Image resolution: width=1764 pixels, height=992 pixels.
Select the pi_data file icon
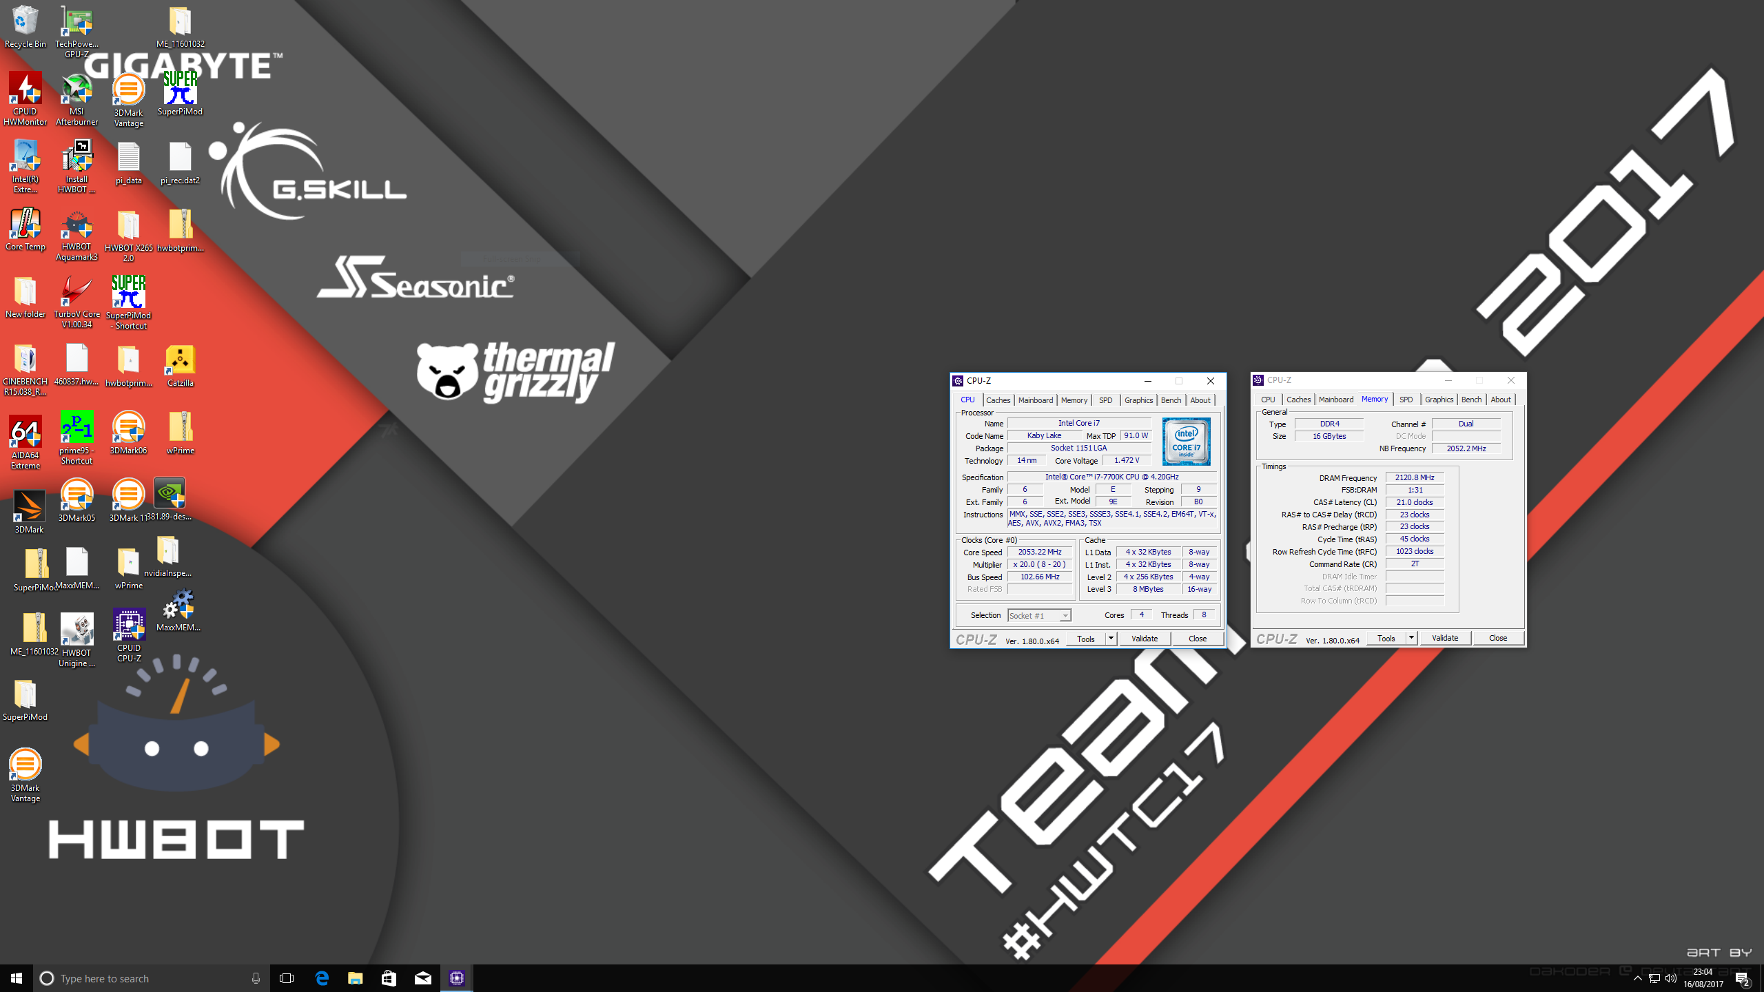[129, 163]
